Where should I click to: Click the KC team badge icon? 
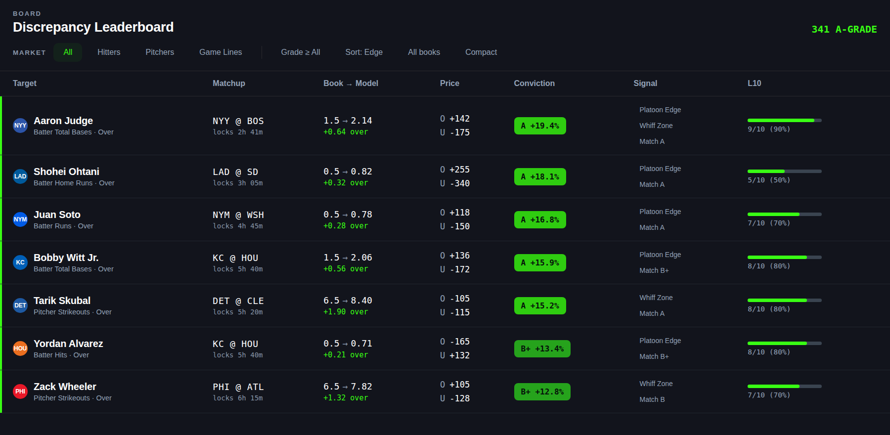[20, 262]
